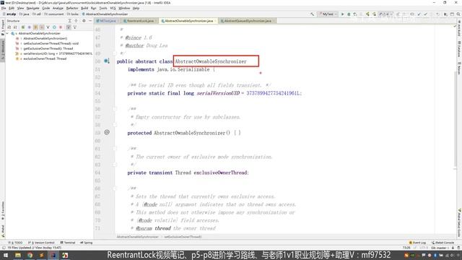
Task: Expand all nodes in Structure panel
Action: (x=70, y=21)
